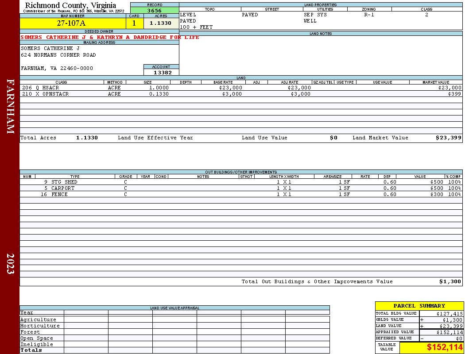Select the deeded owner name in red
The height and width of the screenshot is (354, 465).
click(110, 37)
